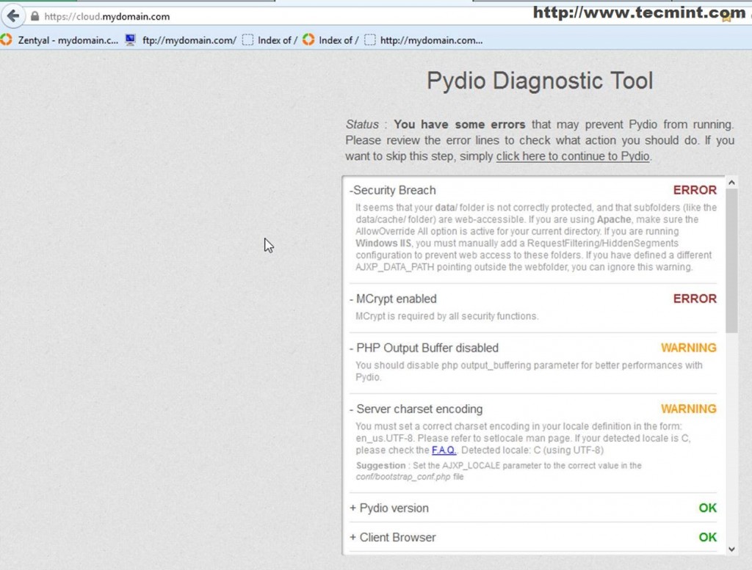Click the padlock icon in the address bar
Screen dimensions: 752x570
pyautogui.click(x=35, y=16)
